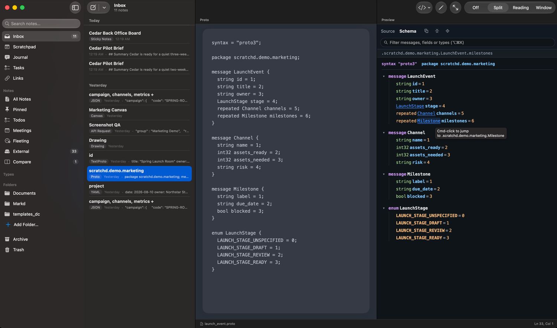Select the scratchd.demo.marketing Proto note
The image size is (557, 328).
pyautogui.click(x=139, y=173)
